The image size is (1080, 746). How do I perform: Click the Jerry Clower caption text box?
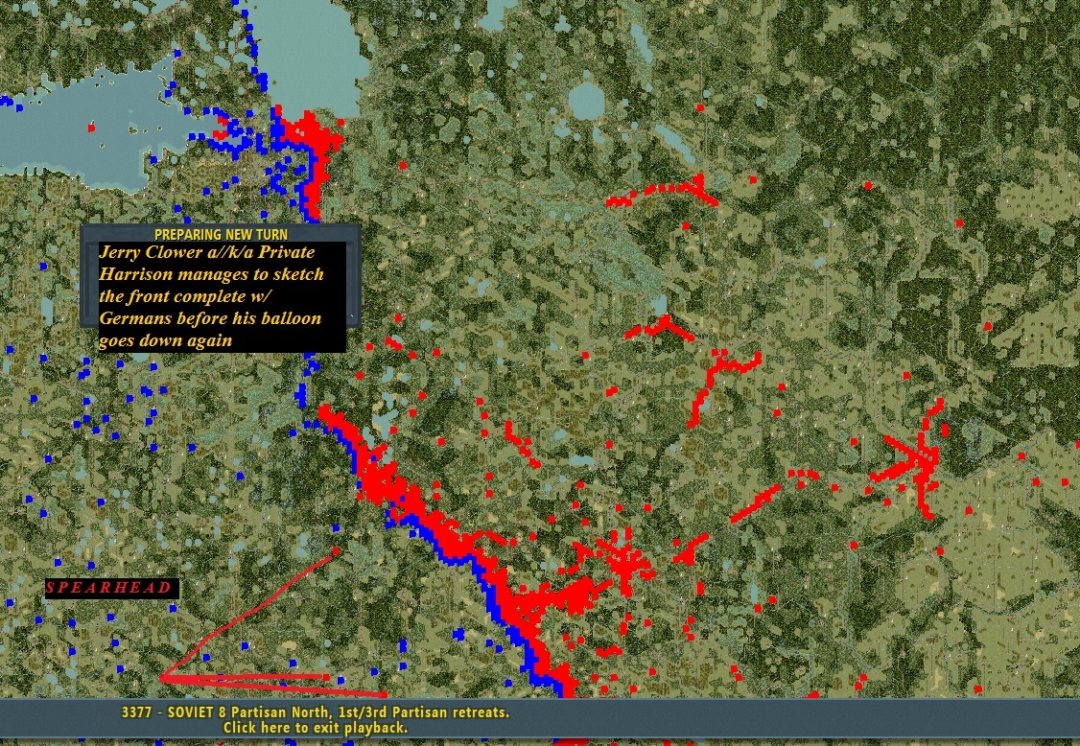222,296
